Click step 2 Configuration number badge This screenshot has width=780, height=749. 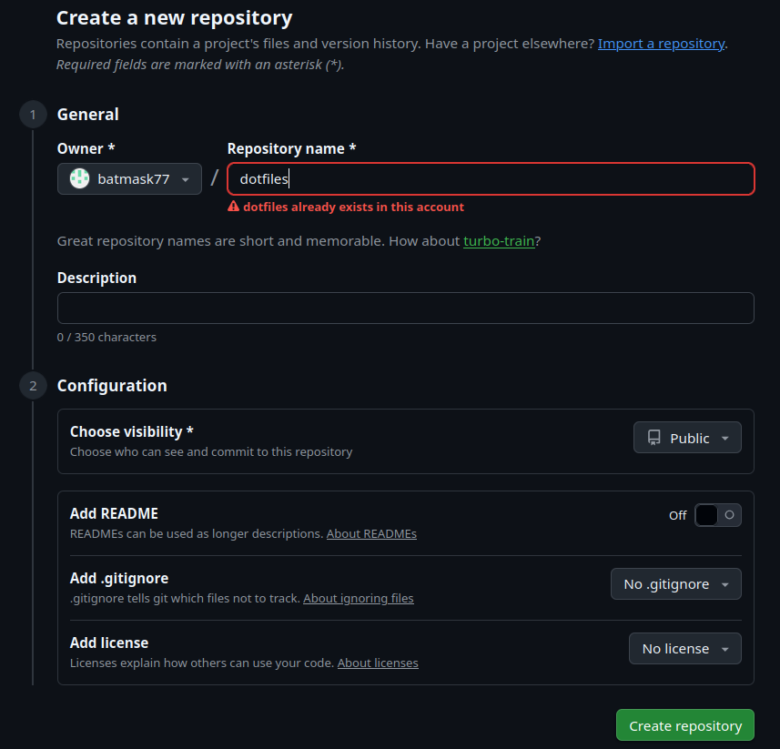[x=33, y=386]
